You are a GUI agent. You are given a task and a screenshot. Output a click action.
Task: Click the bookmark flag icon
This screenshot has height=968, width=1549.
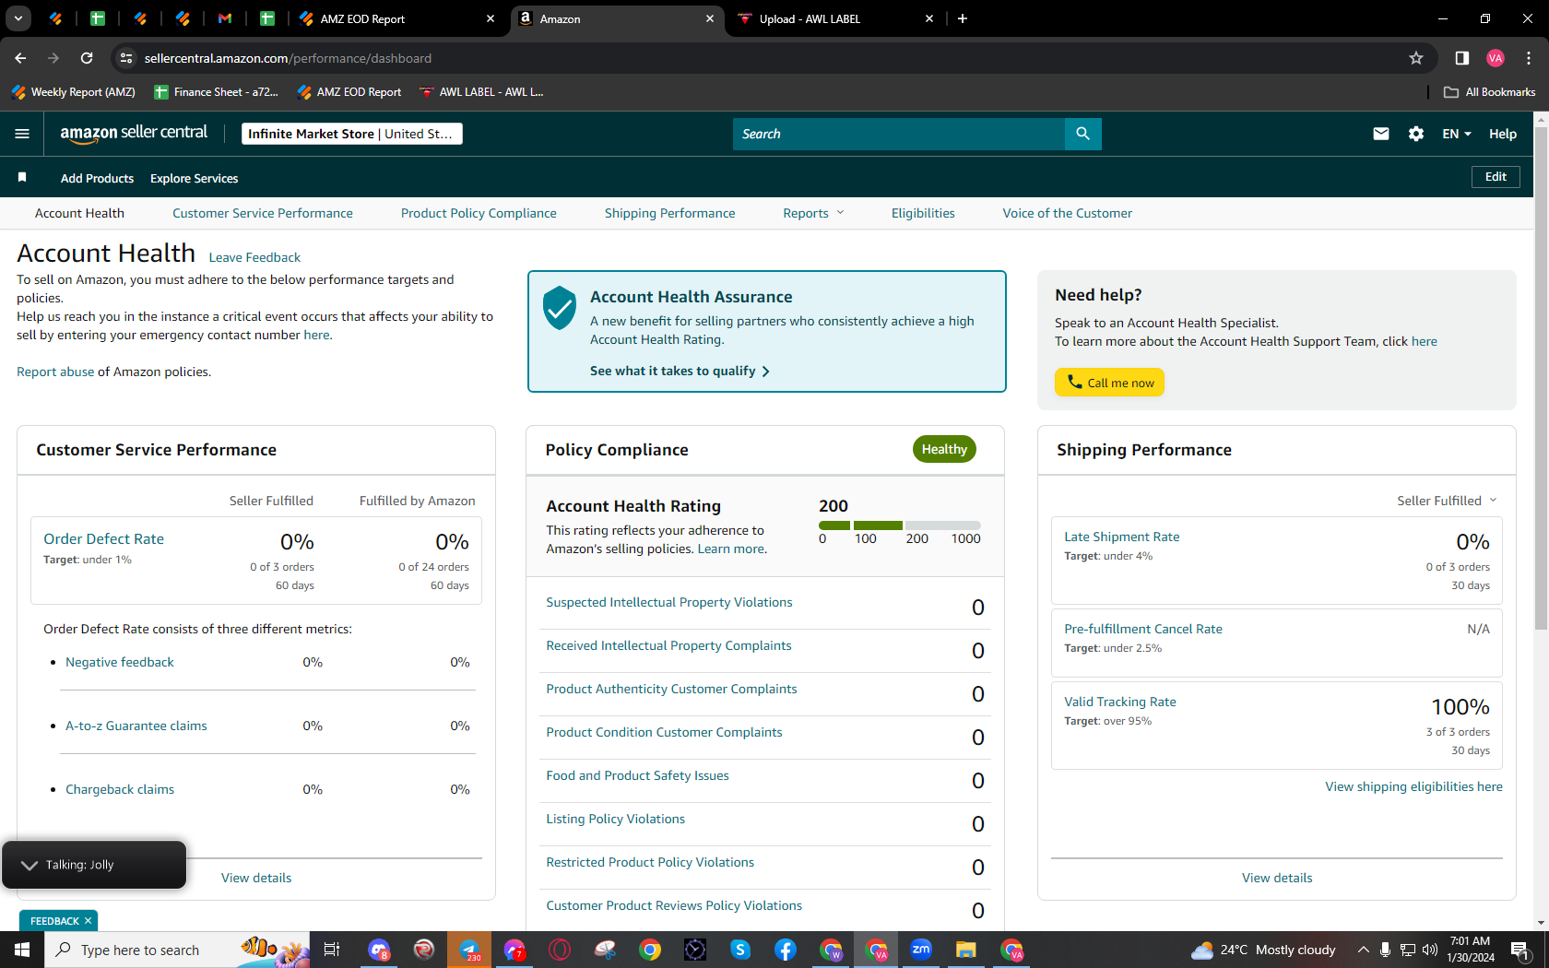coord(22,177)
